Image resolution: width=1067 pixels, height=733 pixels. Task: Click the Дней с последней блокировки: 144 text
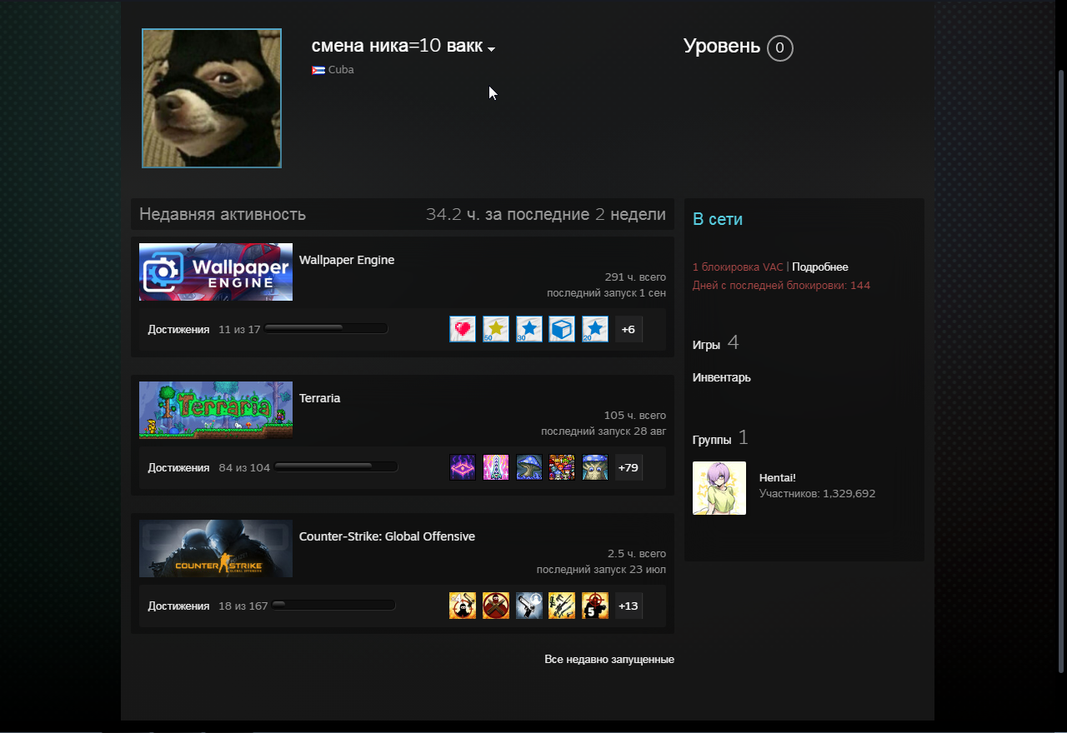click(781, 285)
